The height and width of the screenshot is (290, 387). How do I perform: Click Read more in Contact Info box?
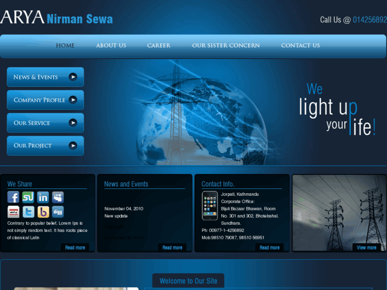coord(269,247)
